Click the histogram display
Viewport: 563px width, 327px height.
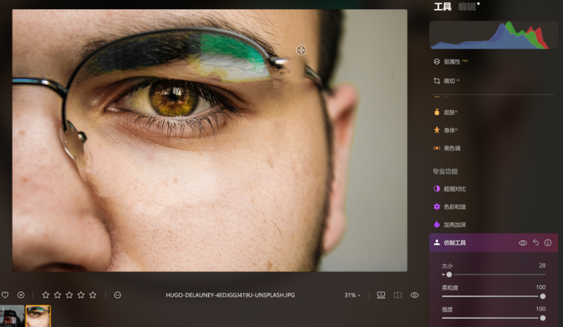tap(493, 36)
